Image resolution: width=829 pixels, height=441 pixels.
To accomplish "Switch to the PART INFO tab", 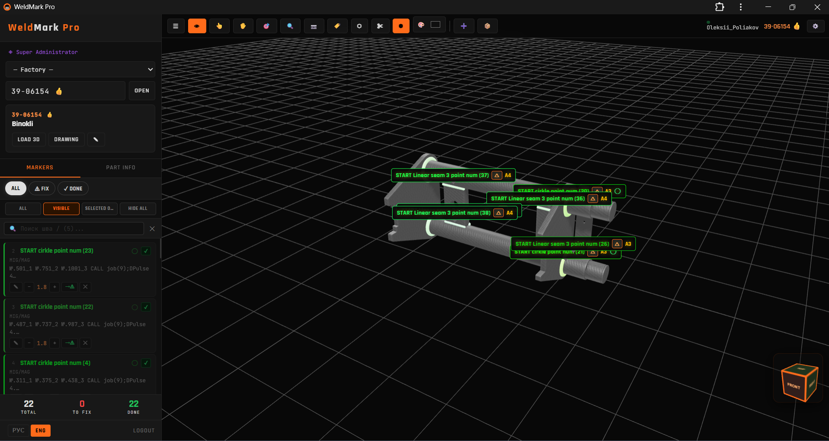I will coord(121,168).
